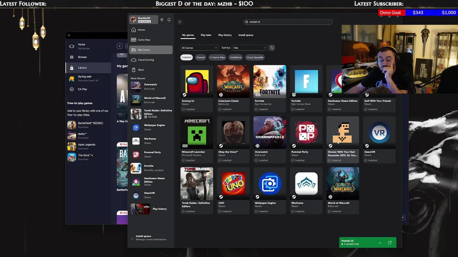Open the Minecraft Launcher tile
The image size is (458, 257).
coord(197,139)
